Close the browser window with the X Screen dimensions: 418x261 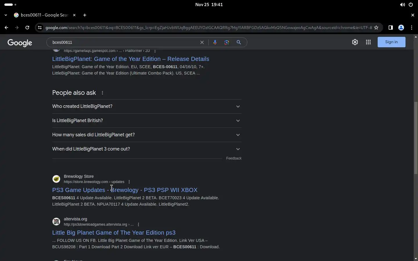click(x=413, y=15)
